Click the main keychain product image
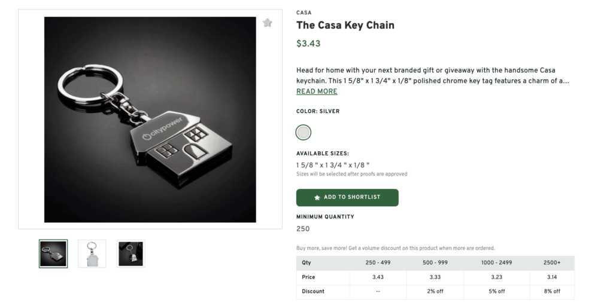The height and width of the screenshot is (306, 613). 150,120
